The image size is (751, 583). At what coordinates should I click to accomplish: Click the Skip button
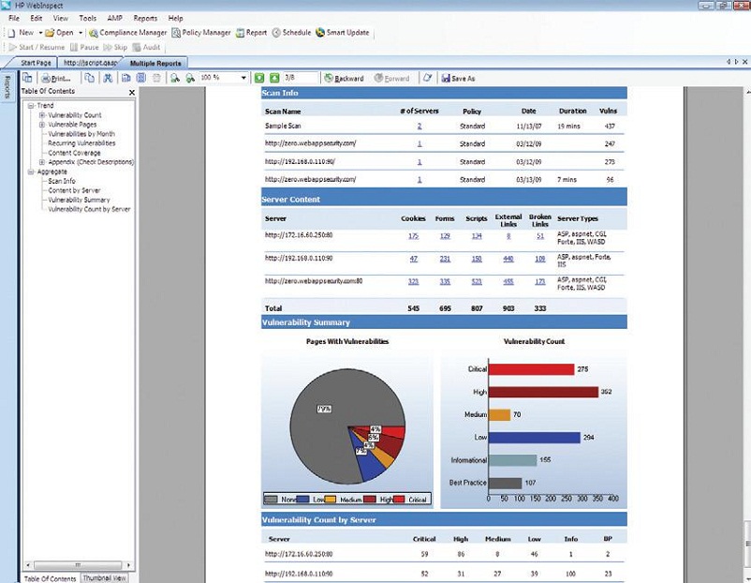coord(115,47)
